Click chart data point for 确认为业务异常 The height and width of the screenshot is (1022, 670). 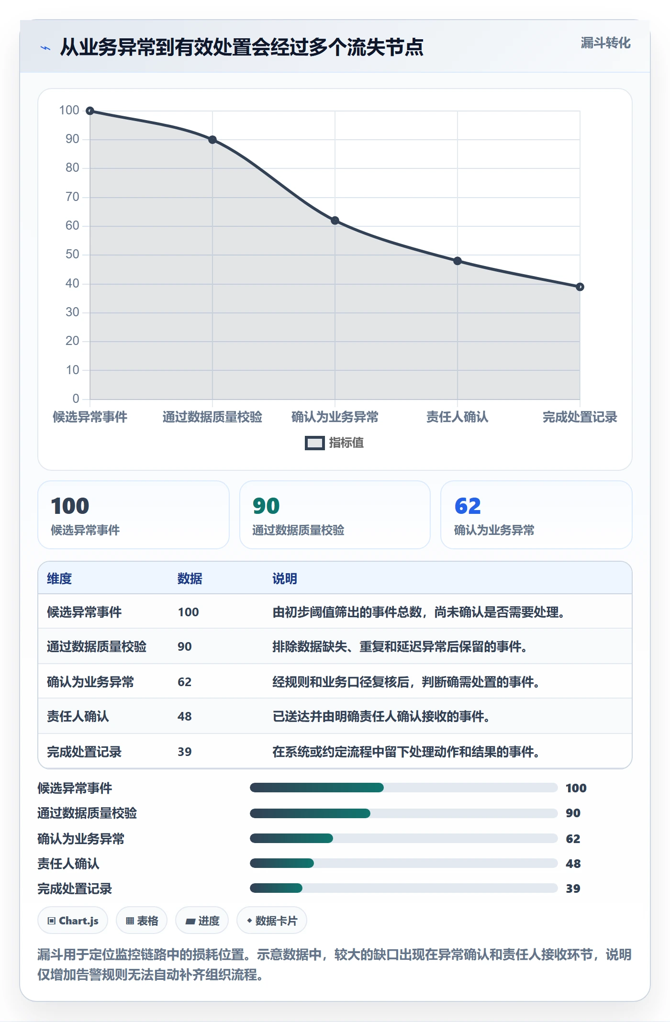[x=335, y=221]
